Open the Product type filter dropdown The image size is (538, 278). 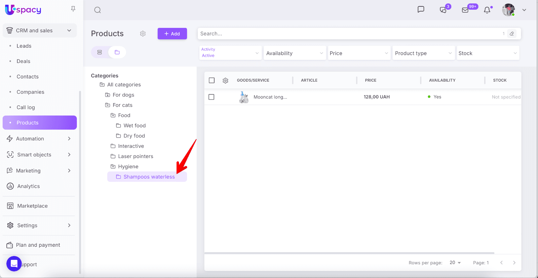(423, 53)
